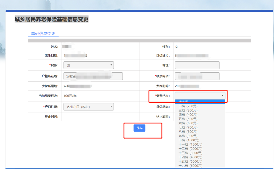Choose 十六档（6000元）payment tier

point(190,166)
